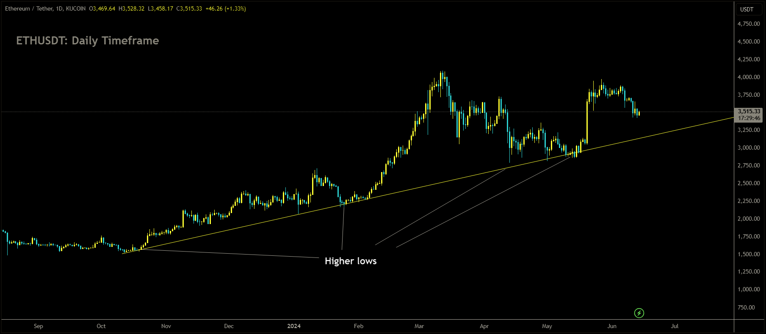The height and width of the screenshot is (334, 766).
Task: Click the 1,750.00 price axis label
Action: pos(749,236)
